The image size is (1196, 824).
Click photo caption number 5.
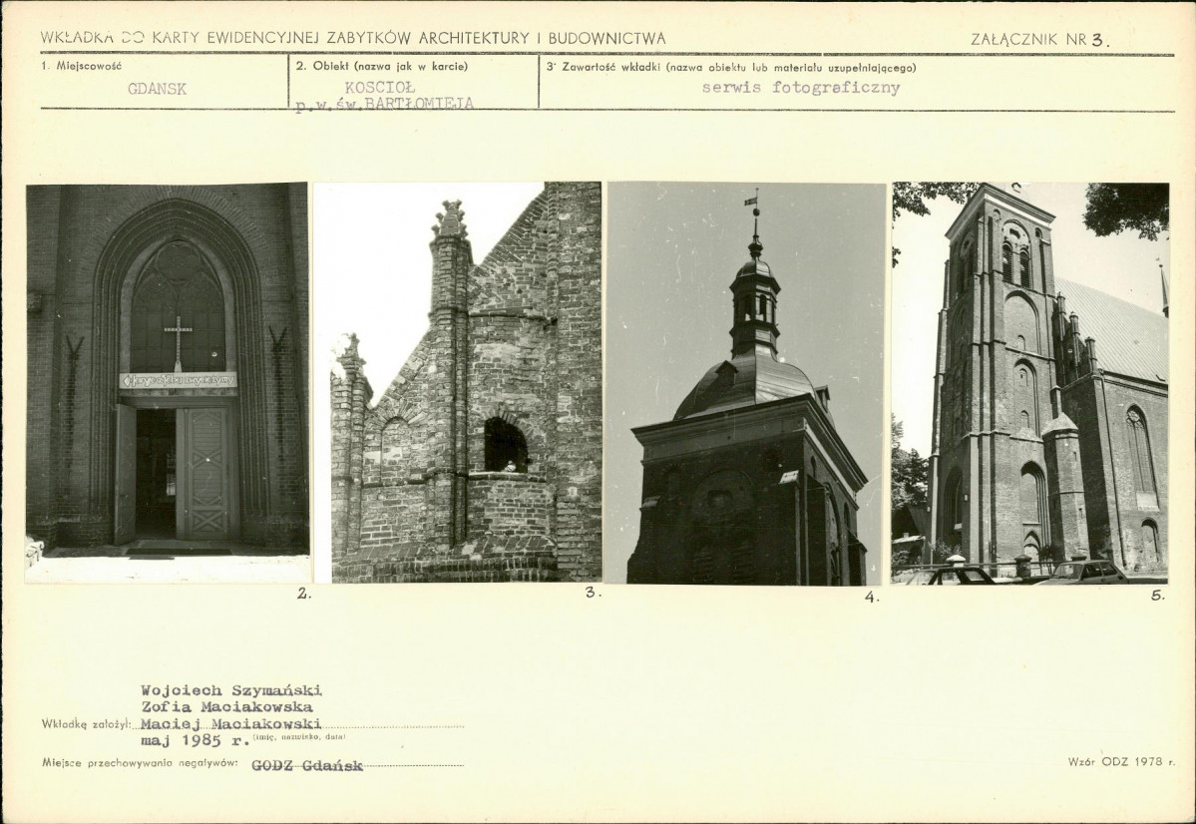click(x=1157, y=596)
